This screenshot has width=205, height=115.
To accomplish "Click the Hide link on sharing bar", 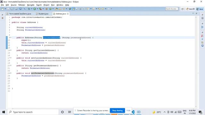I will [128, 111].
